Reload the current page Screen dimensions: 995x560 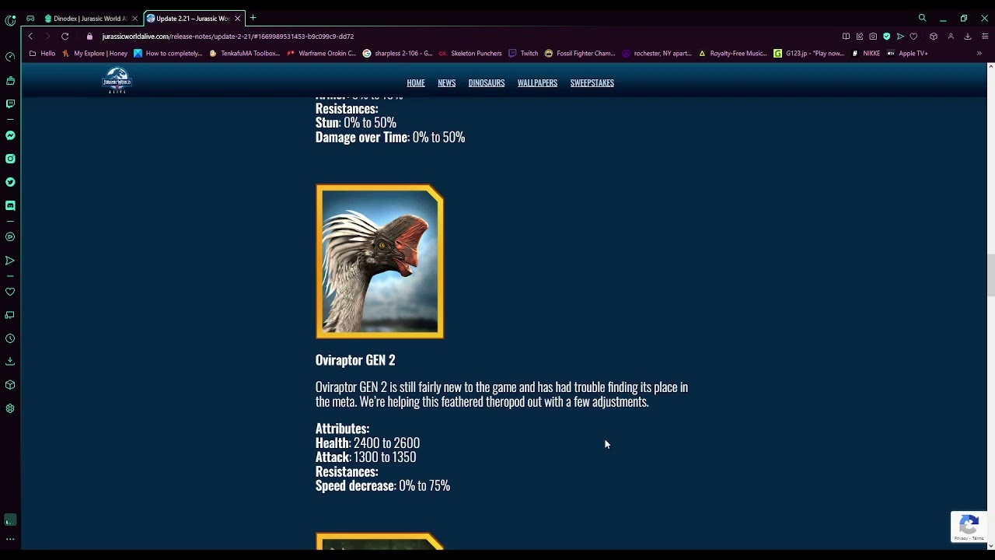pyautogui.click(x=65, y=37)
